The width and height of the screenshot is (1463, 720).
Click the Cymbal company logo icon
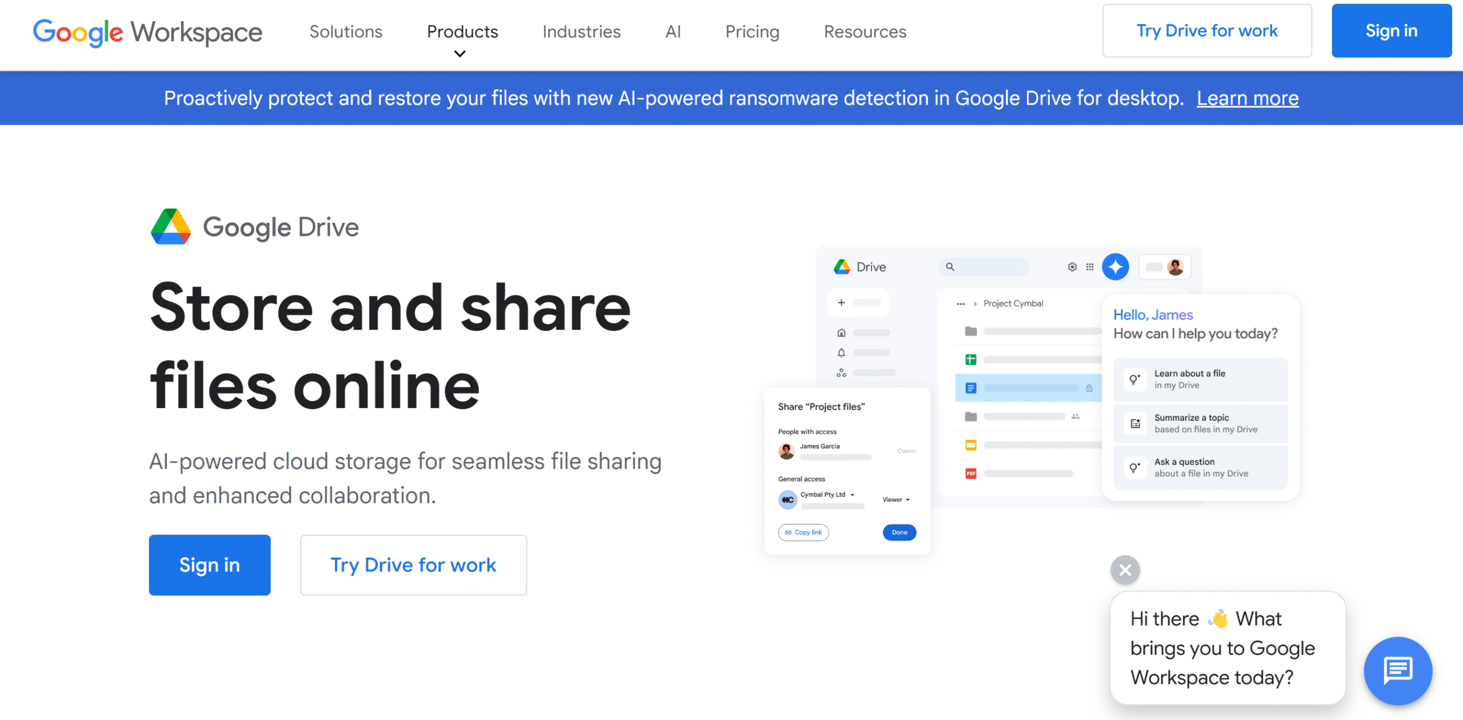(x=787, y=499)
